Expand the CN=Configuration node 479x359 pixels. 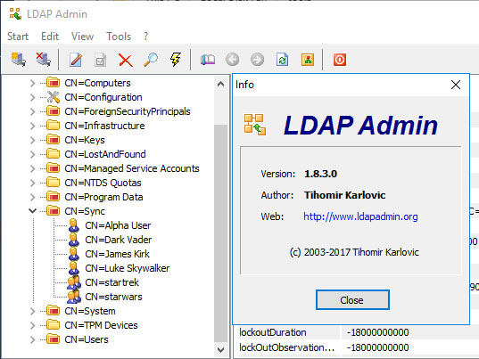point(33,97)
